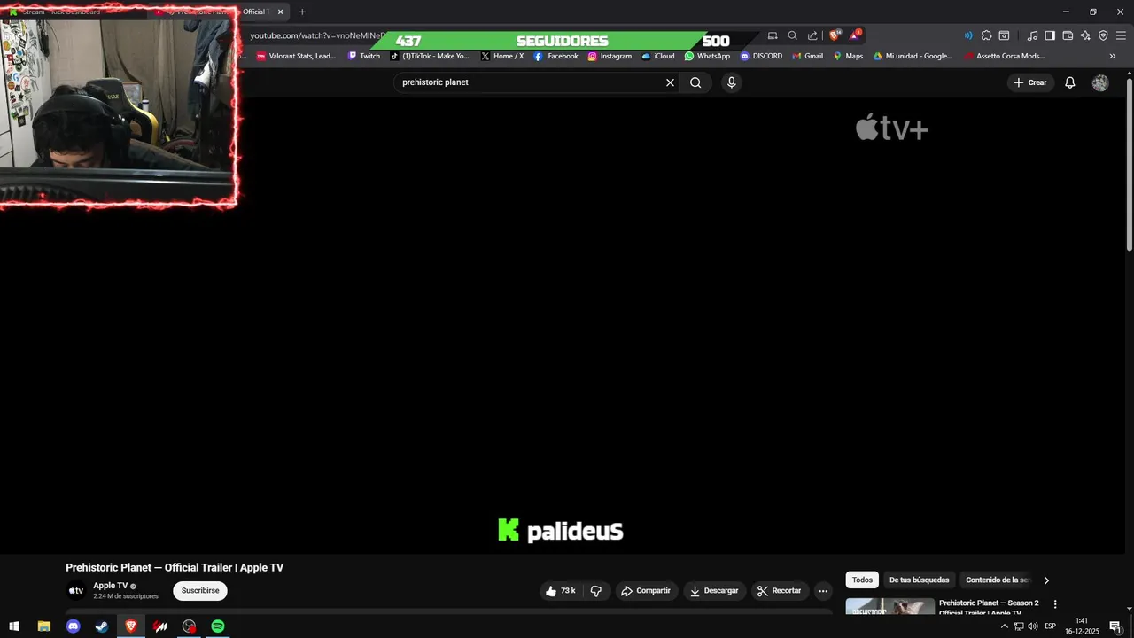Viewport: 1134px width, 638px height.
Task: Click the YouTube search magnifier button
Action: [x=695, y=82]
